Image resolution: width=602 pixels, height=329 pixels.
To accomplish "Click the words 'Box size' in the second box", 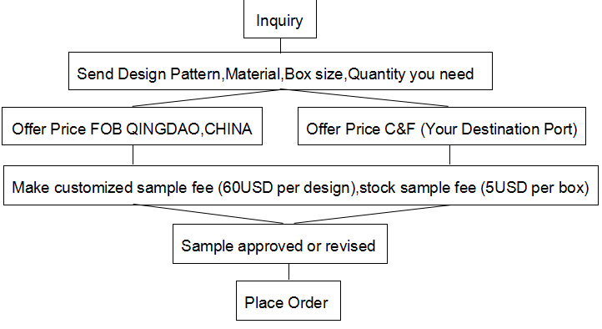I will (314, 73).
